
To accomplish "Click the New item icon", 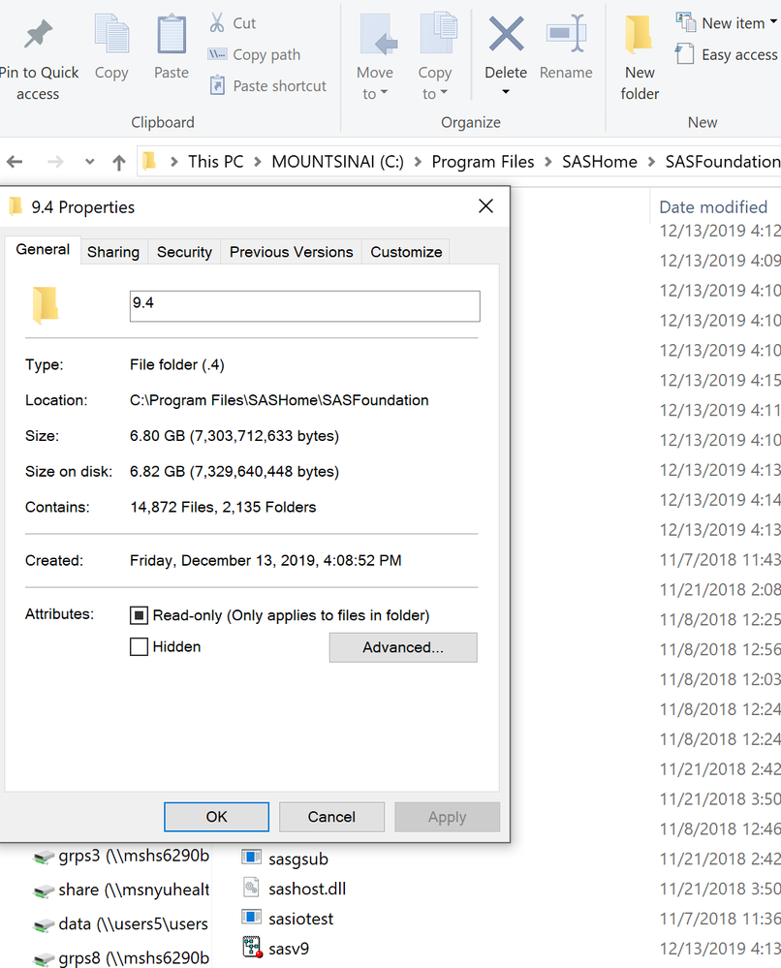I will coord(686,22).
